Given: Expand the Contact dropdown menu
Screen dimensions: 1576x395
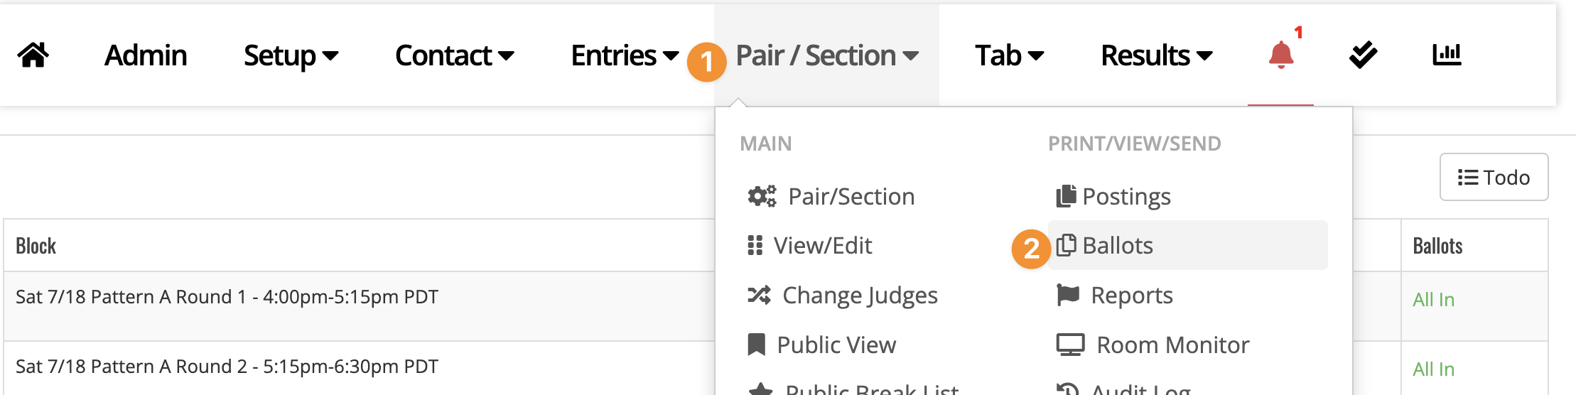Looking at the screenshot, I should [454, 55].
